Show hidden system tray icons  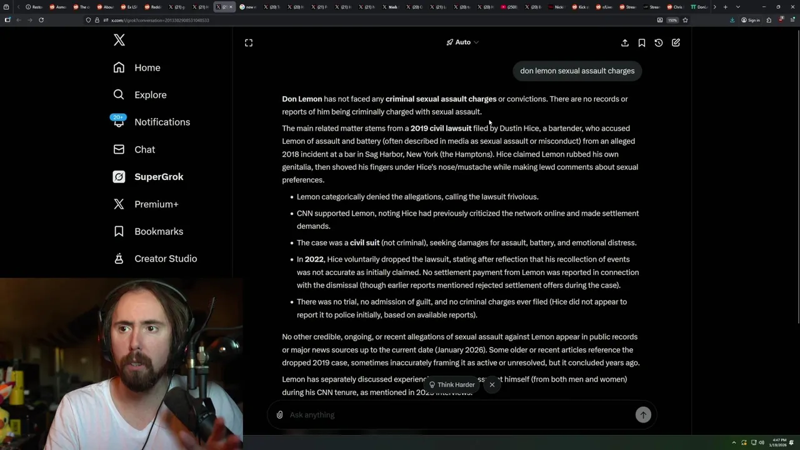[734, 442]
